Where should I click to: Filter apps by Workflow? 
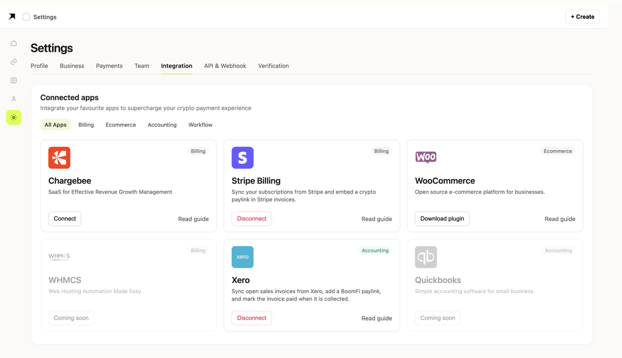(x=201, y=124)
